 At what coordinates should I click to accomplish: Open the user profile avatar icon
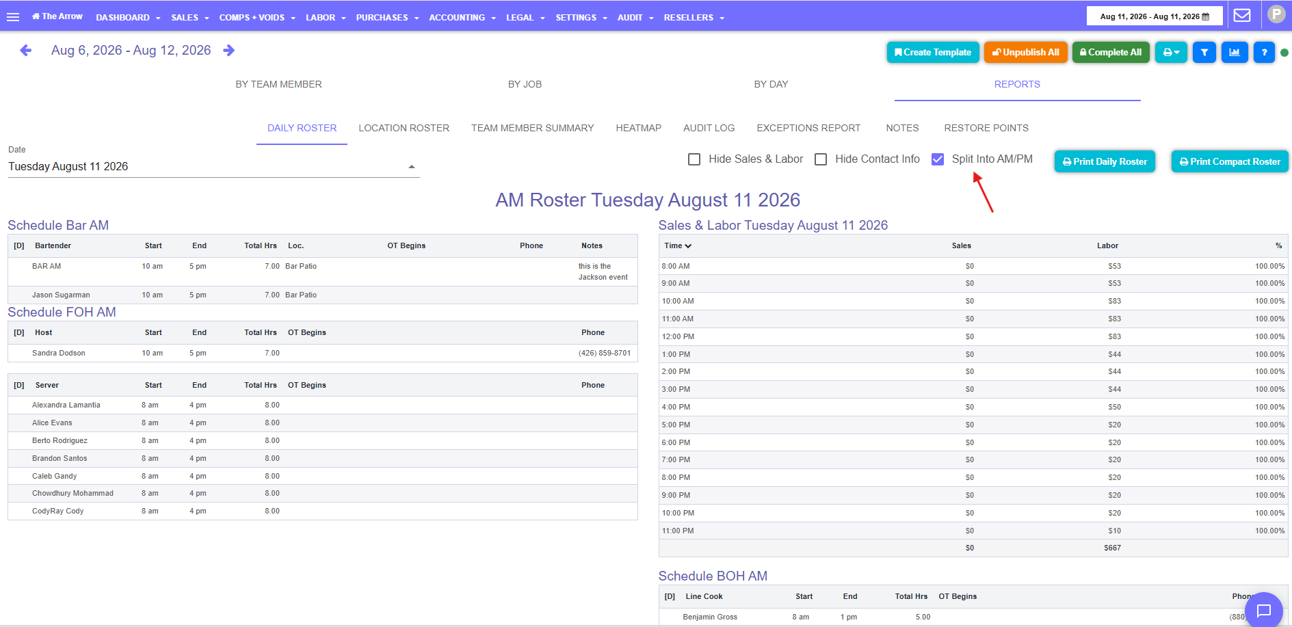pyautogui.click(x=1276, y=14)
